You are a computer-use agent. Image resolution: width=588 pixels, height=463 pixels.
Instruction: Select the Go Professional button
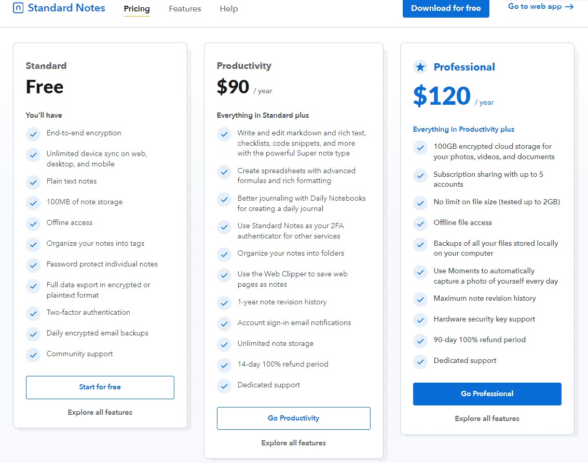point(487,394)
